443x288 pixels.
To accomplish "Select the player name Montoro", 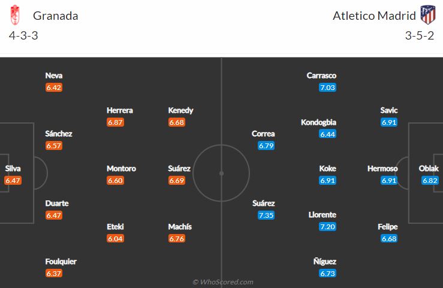I will click(121, 169).
